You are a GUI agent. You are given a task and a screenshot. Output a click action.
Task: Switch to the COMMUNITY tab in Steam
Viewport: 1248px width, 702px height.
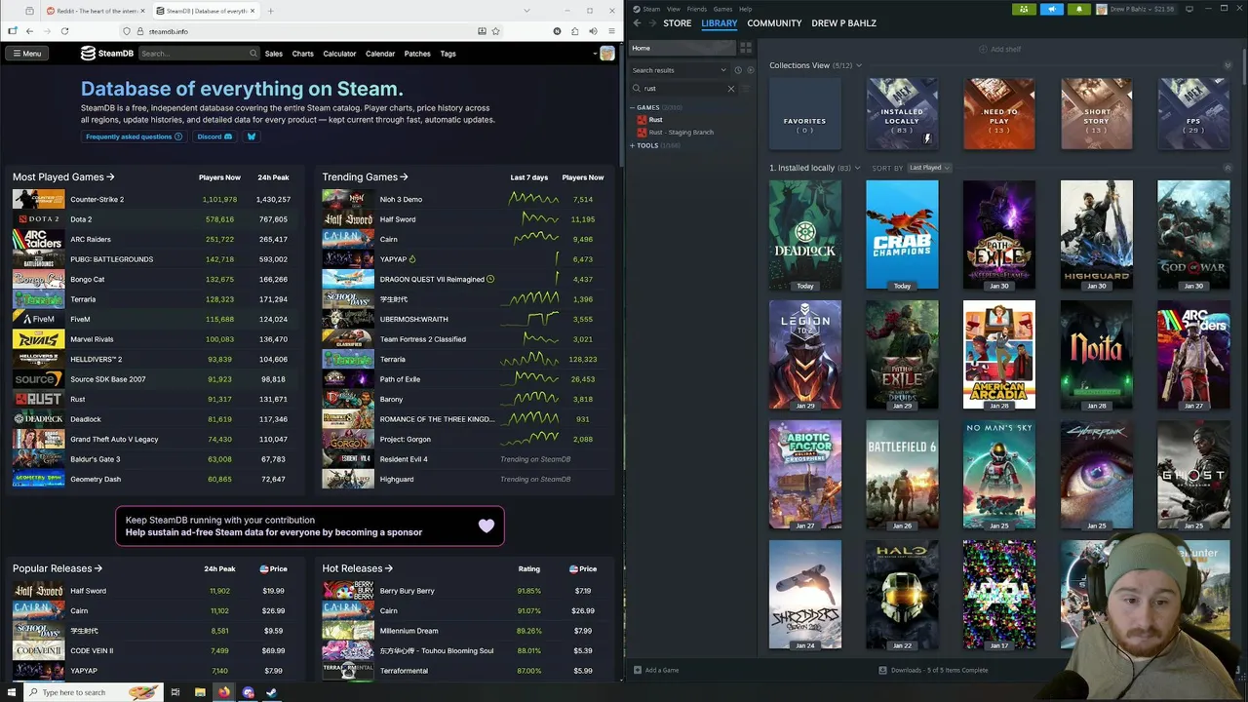coord(774,23)
